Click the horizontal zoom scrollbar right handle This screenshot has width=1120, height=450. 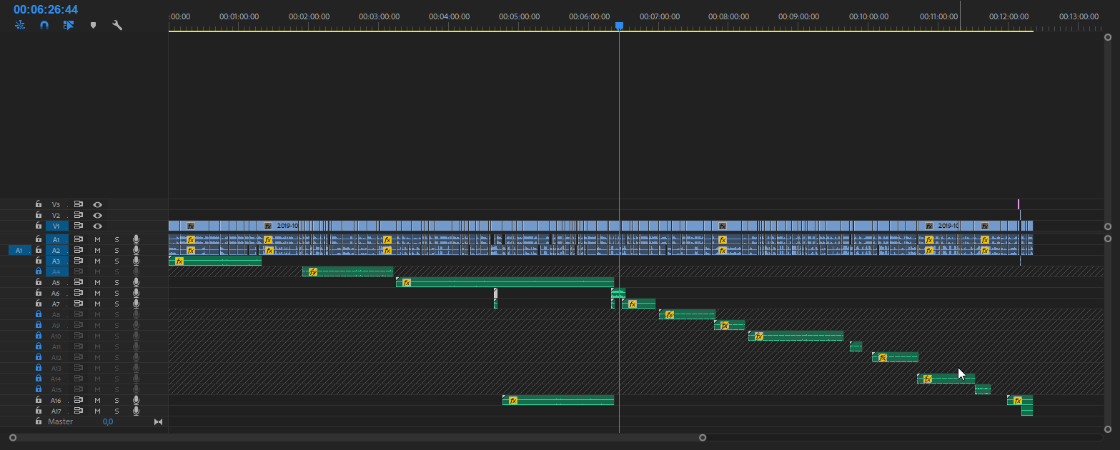[x=703, y=437]
